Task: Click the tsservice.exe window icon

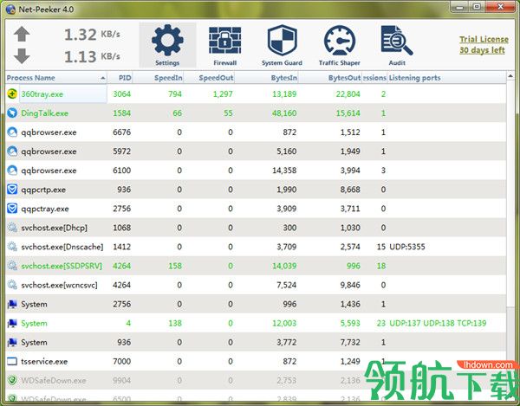Action: point(12,361)
